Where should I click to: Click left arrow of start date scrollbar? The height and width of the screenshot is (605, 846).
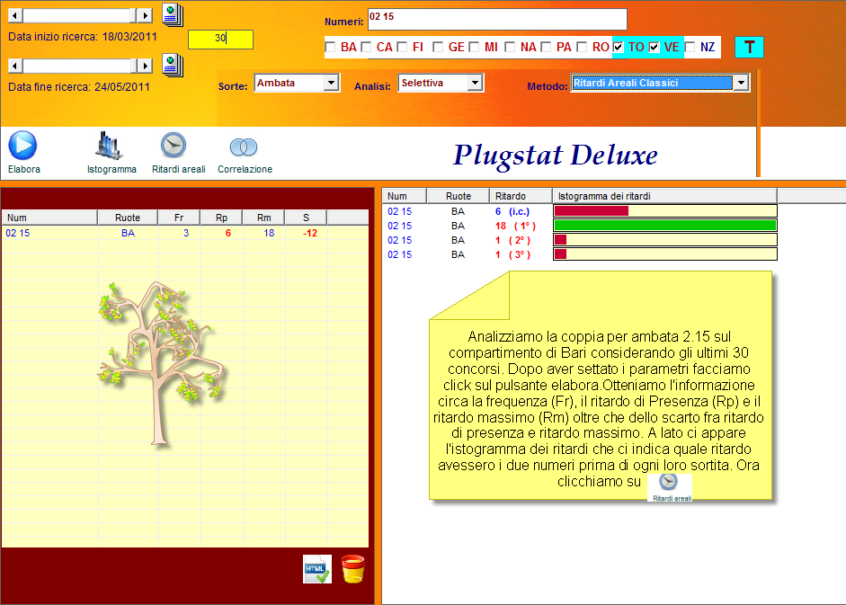[x=15, y=15]
